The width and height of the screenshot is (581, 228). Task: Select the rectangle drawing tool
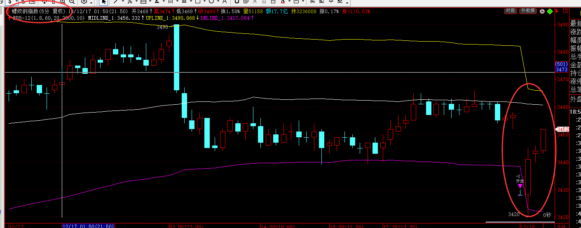198,2
